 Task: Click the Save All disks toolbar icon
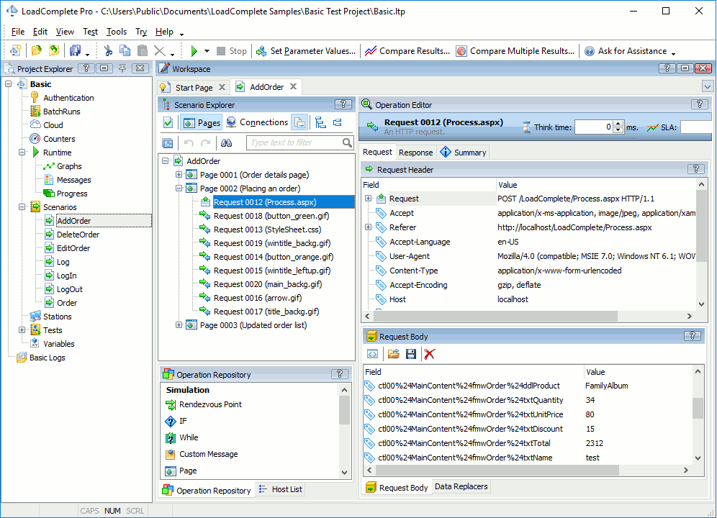(x=75, y=51)
